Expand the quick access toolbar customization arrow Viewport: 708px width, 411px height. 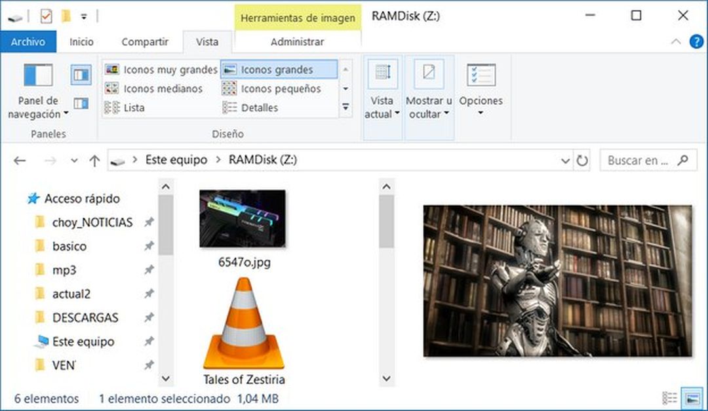[83, 16]
